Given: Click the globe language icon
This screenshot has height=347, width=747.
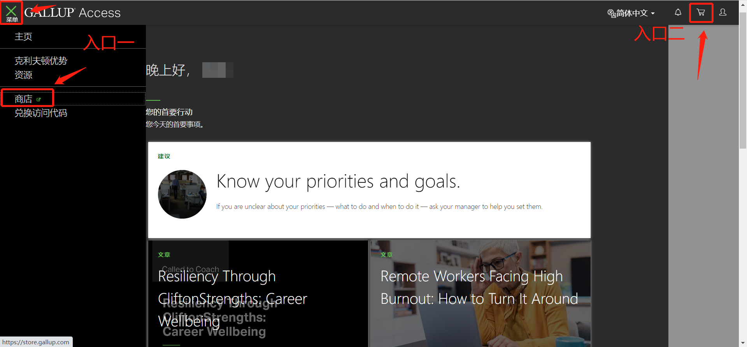Looking at the screenshot, I should click(611, 13).
